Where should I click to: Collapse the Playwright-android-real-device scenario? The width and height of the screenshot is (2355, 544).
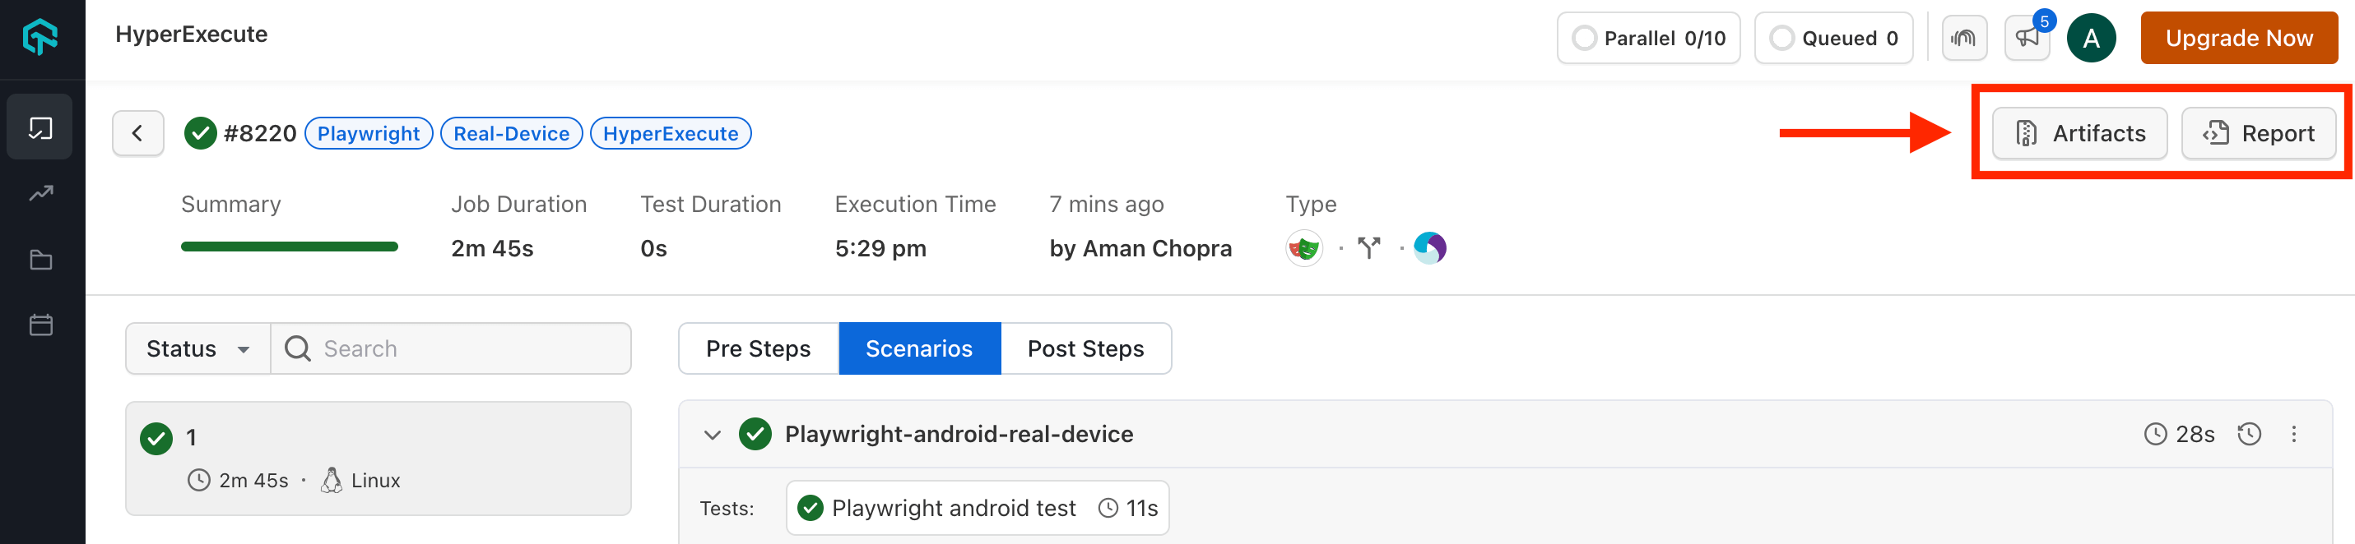click(712, 435)
